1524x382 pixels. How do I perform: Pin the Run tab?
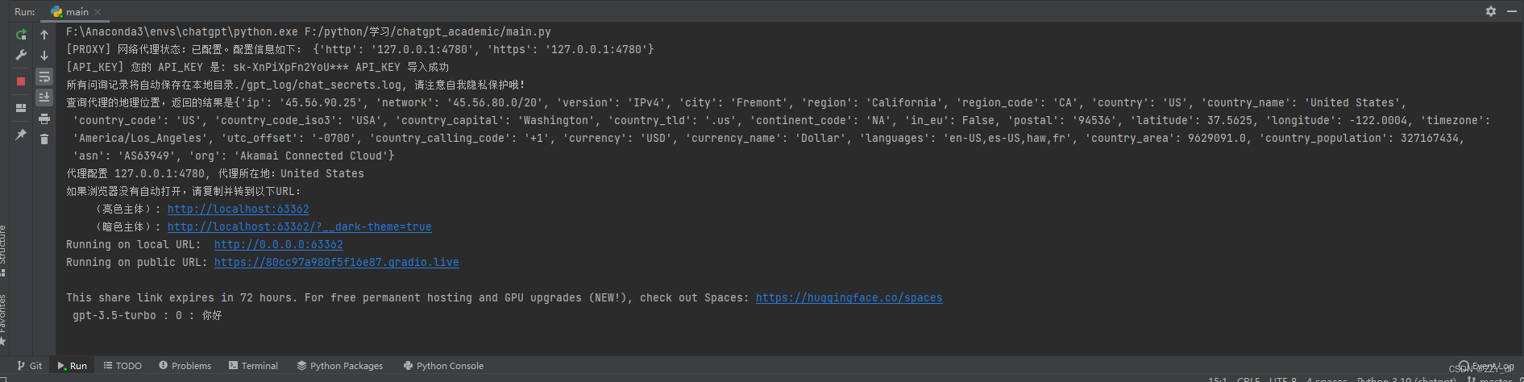tap(21, 135)
